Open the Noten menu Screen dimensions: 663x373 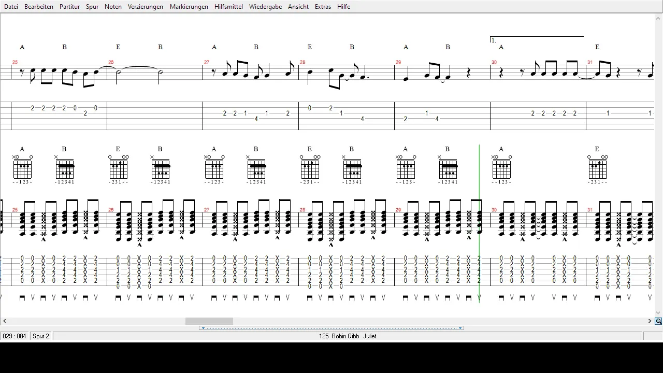point(113,7)
